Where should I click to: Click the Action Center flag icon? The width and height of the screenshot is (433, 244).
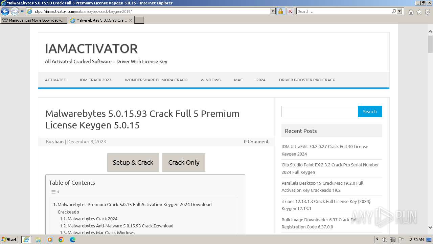pos(401,240)
